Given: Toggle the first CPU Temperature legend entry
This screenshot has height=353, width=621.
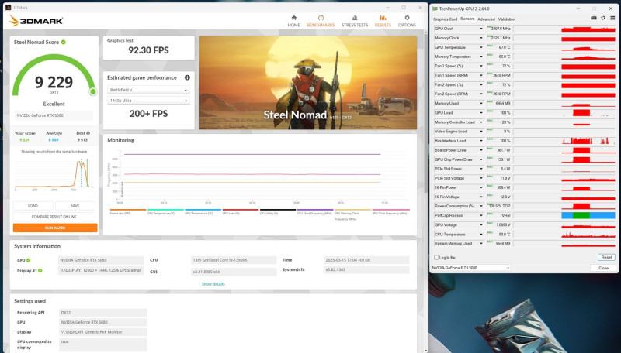Looking at the screenshot, I should coord(165,211).
